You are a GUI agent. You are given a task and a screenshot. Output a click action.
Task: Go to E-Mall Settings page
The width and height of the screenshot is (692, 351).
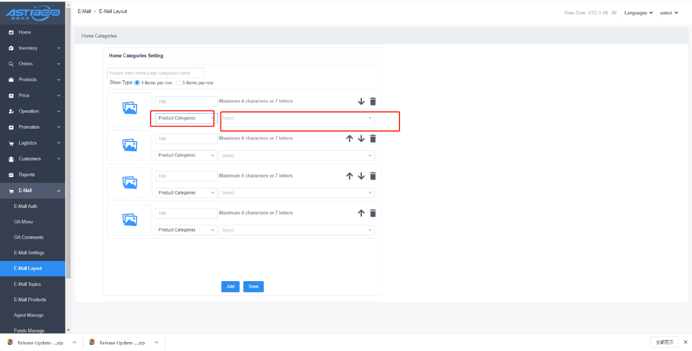click(x=29, y=253)
